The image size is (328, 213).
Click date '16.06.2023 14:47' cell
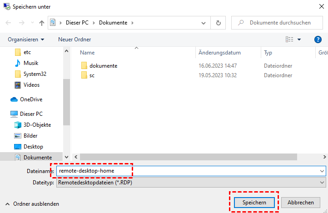[x=218, y=66]
